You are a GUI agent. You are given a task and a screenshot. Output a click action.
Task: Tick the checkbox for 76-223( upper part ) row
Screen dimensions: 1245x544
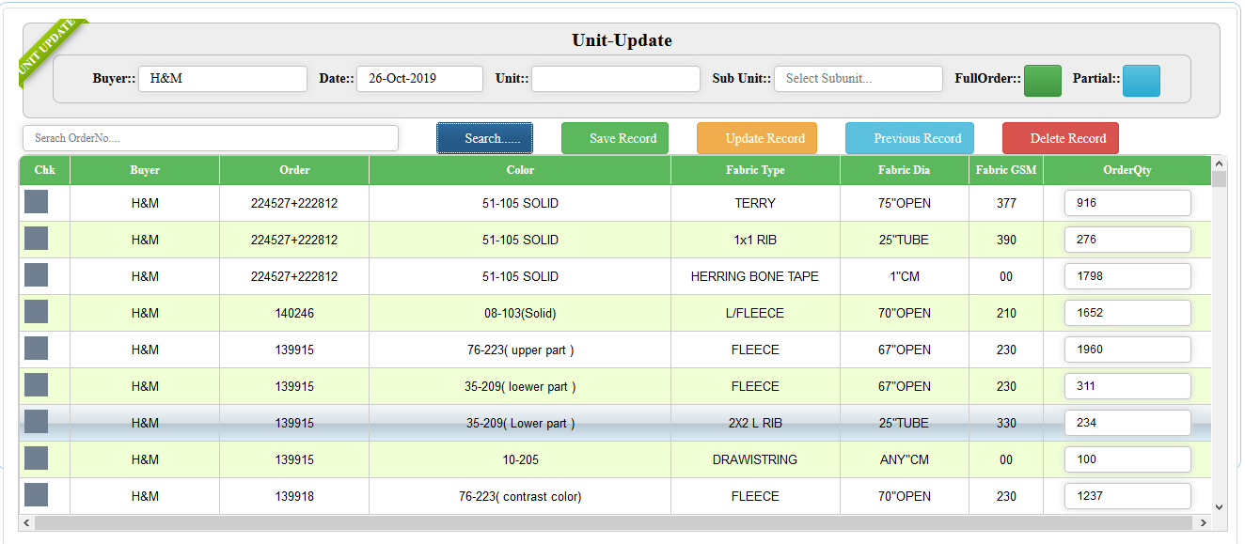click(36, 349)
